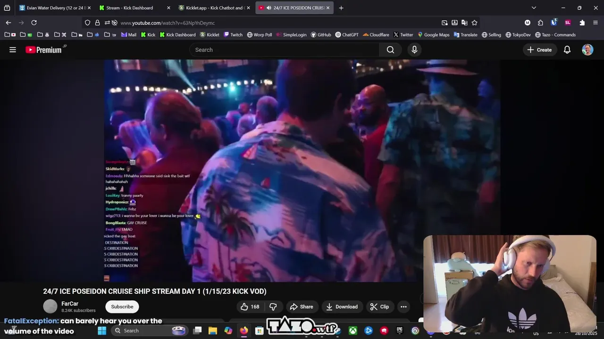Viewport: 604px width, 339px height.
Task: Open the Firefox View button
Action: pos(7,8)
